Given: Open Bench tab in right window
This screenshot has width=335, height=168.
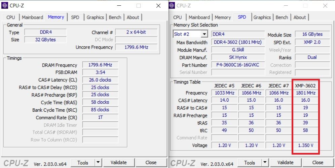Looking at the screenshot, I should click(282, 17).
